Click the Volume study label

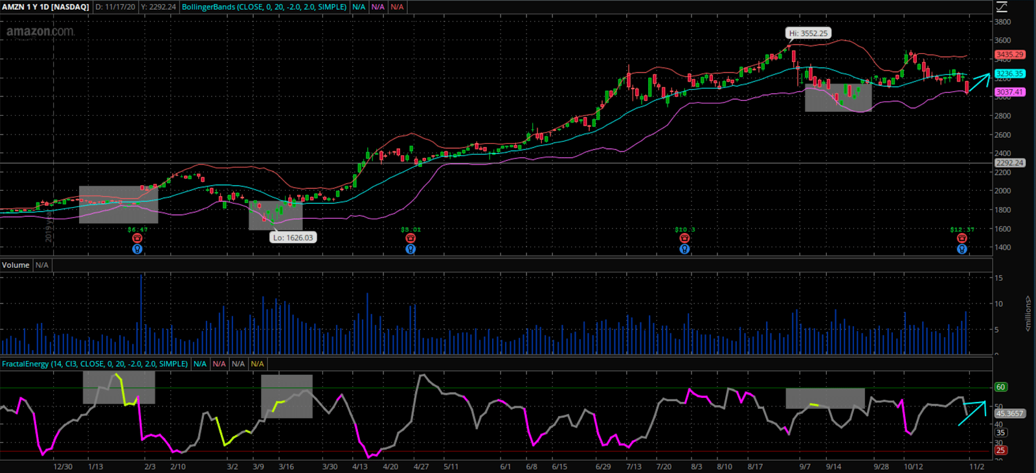pyautogui.click(x=16, y=265)
